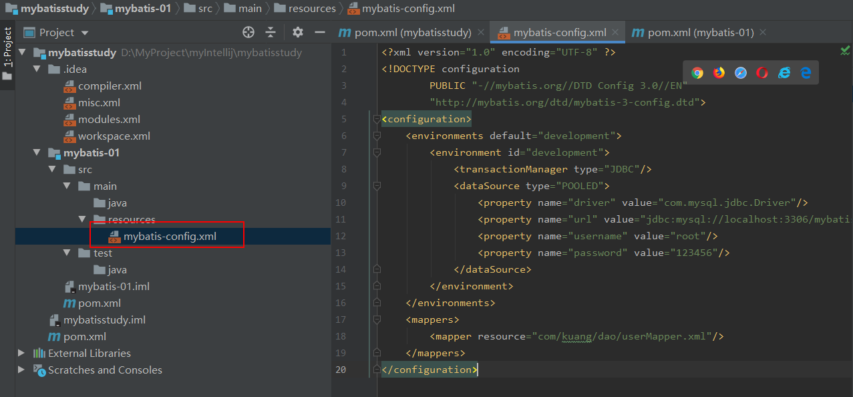Click line number 11 in the gutter
Image resolution: width=853 pixels, height=397 pixels.
341,219
